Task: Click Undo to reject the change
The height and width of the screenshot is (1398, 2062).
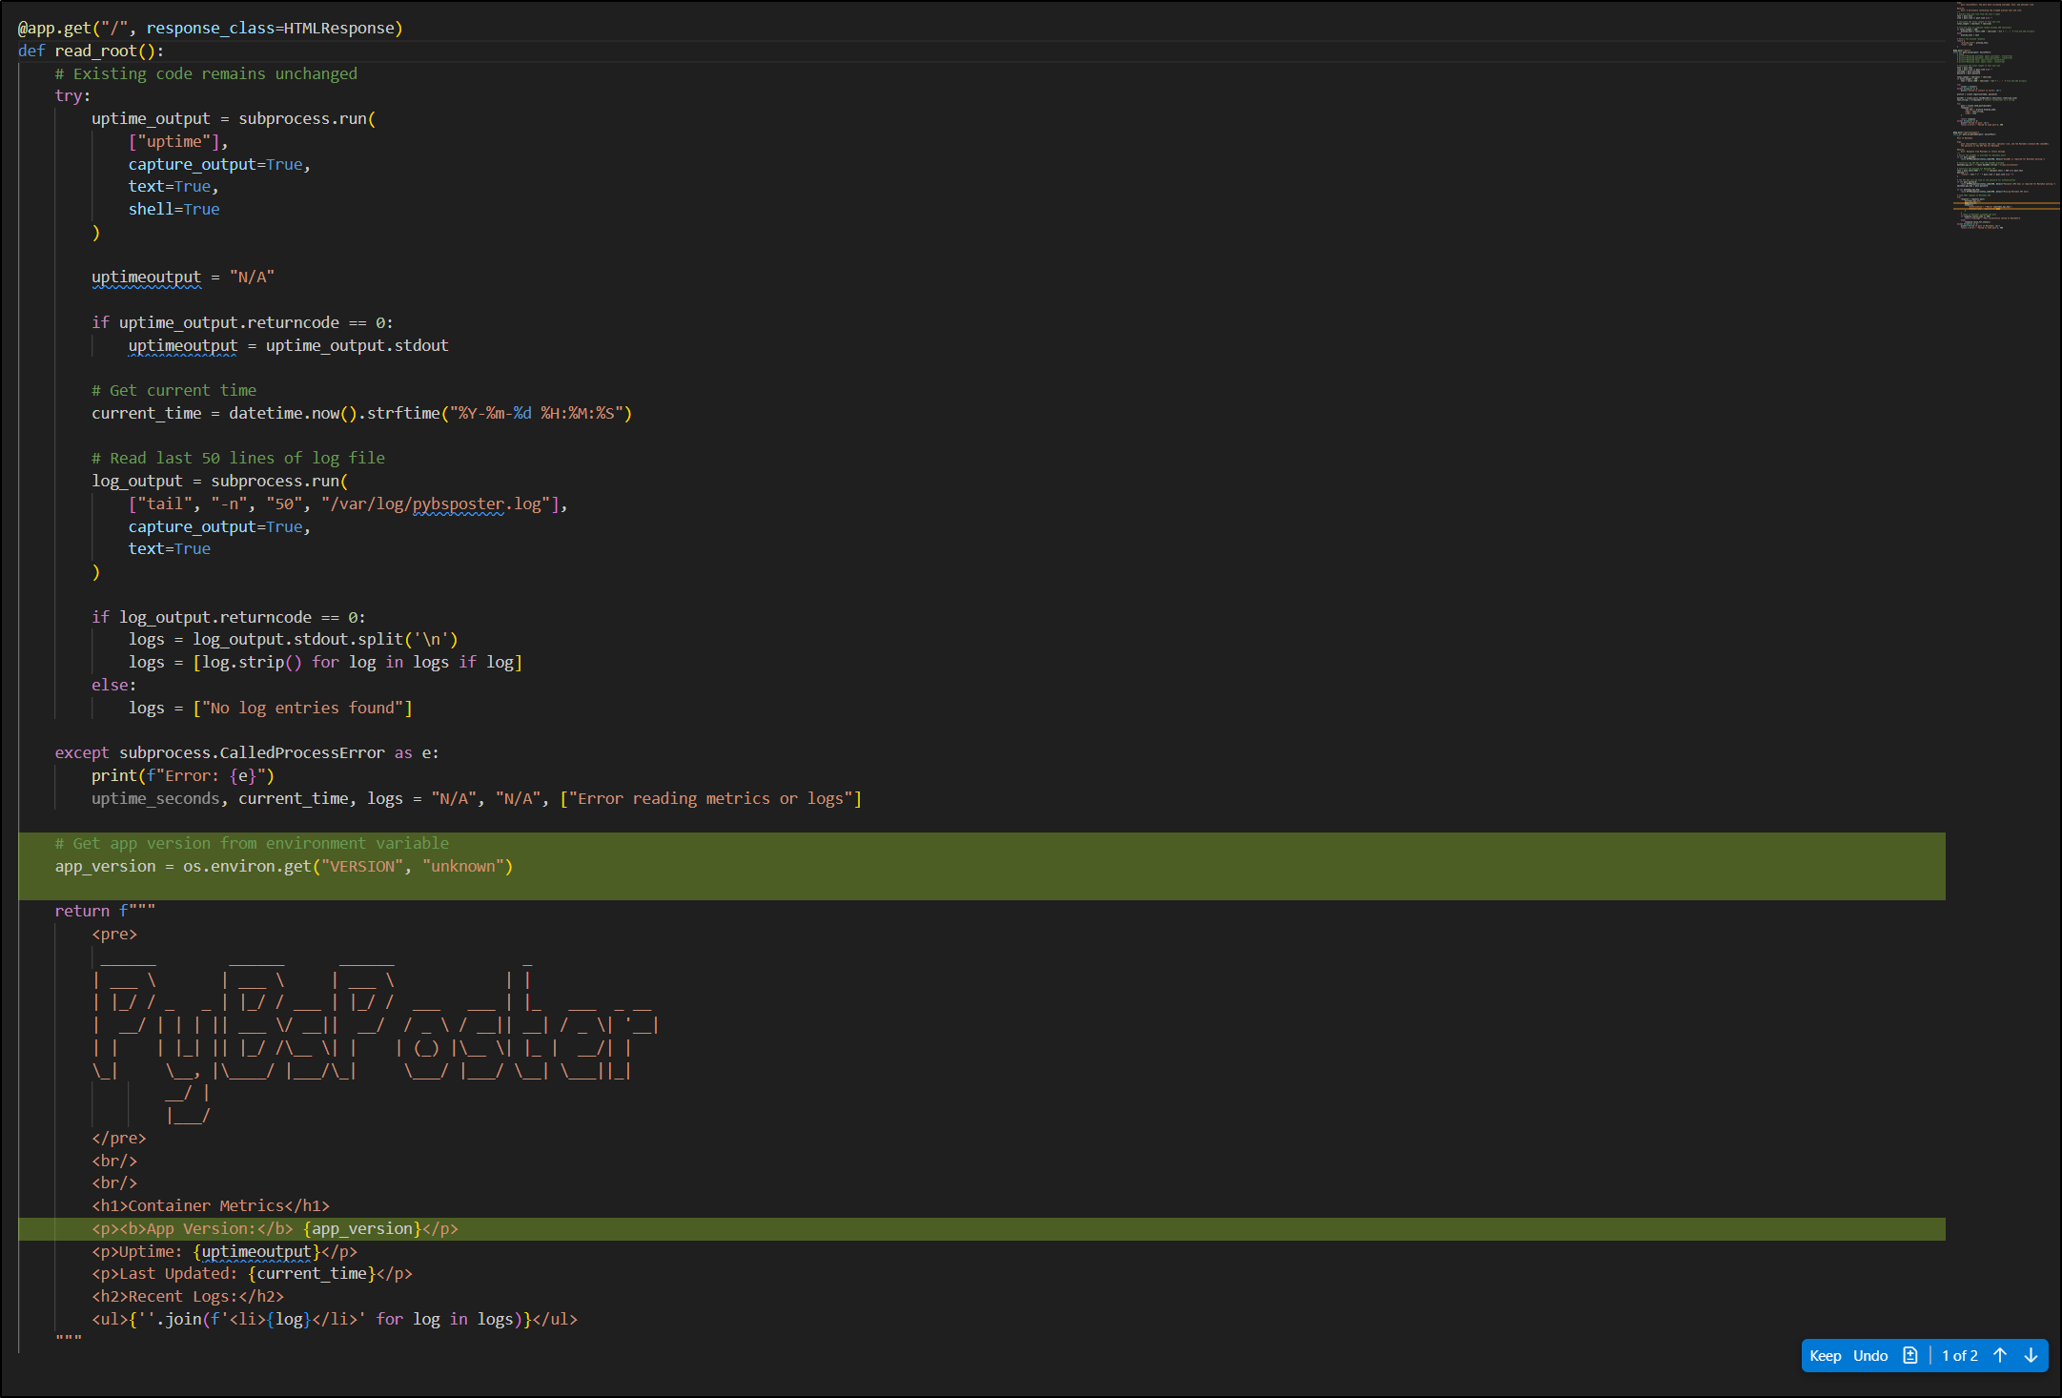Action: coord(1869,1355)
